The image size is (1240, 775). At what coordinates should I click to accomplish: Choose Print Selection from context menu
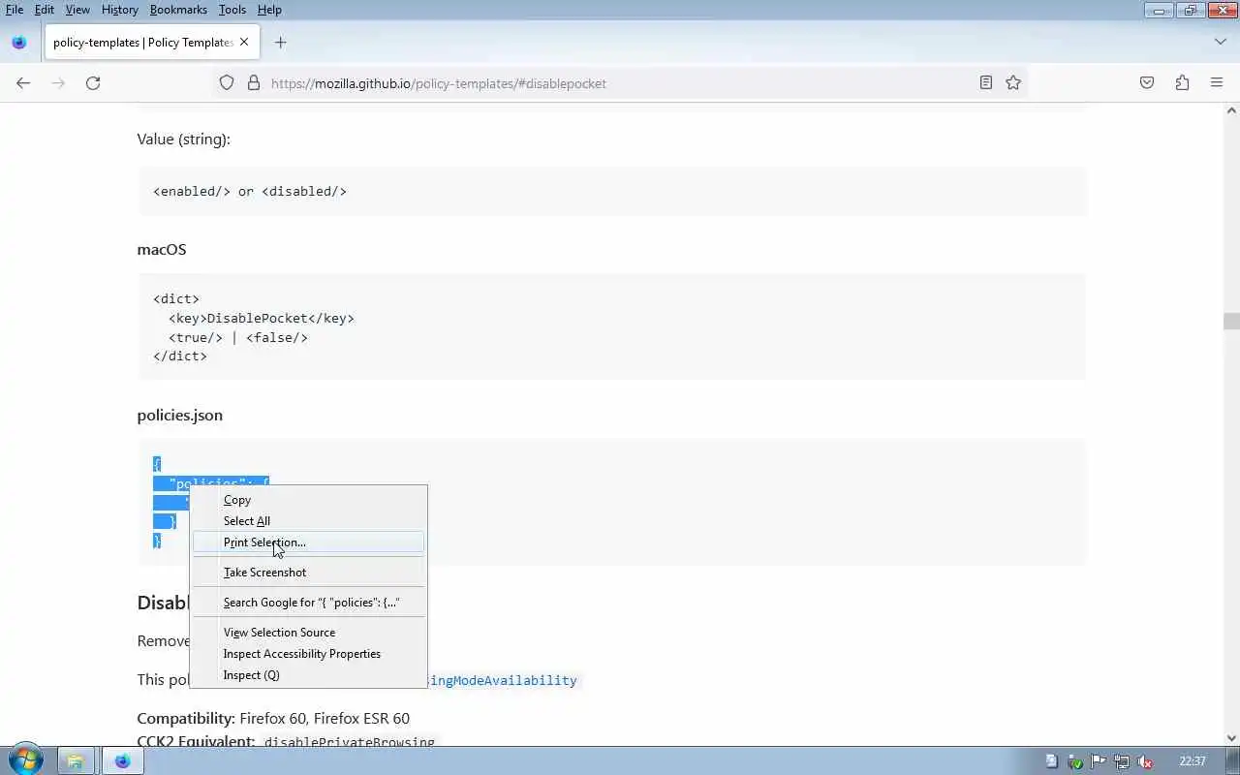click(308, 542)
